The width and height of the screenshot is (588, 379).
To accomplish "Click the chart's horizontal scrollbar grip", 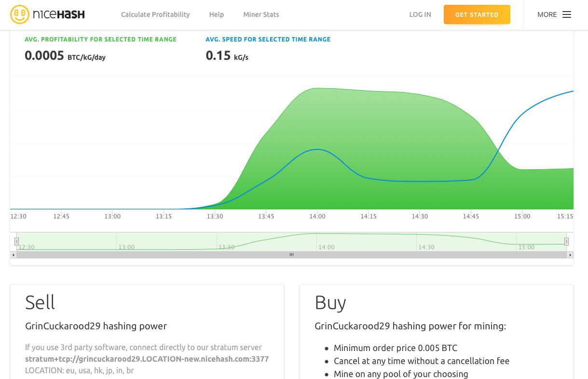I will 291,255.
